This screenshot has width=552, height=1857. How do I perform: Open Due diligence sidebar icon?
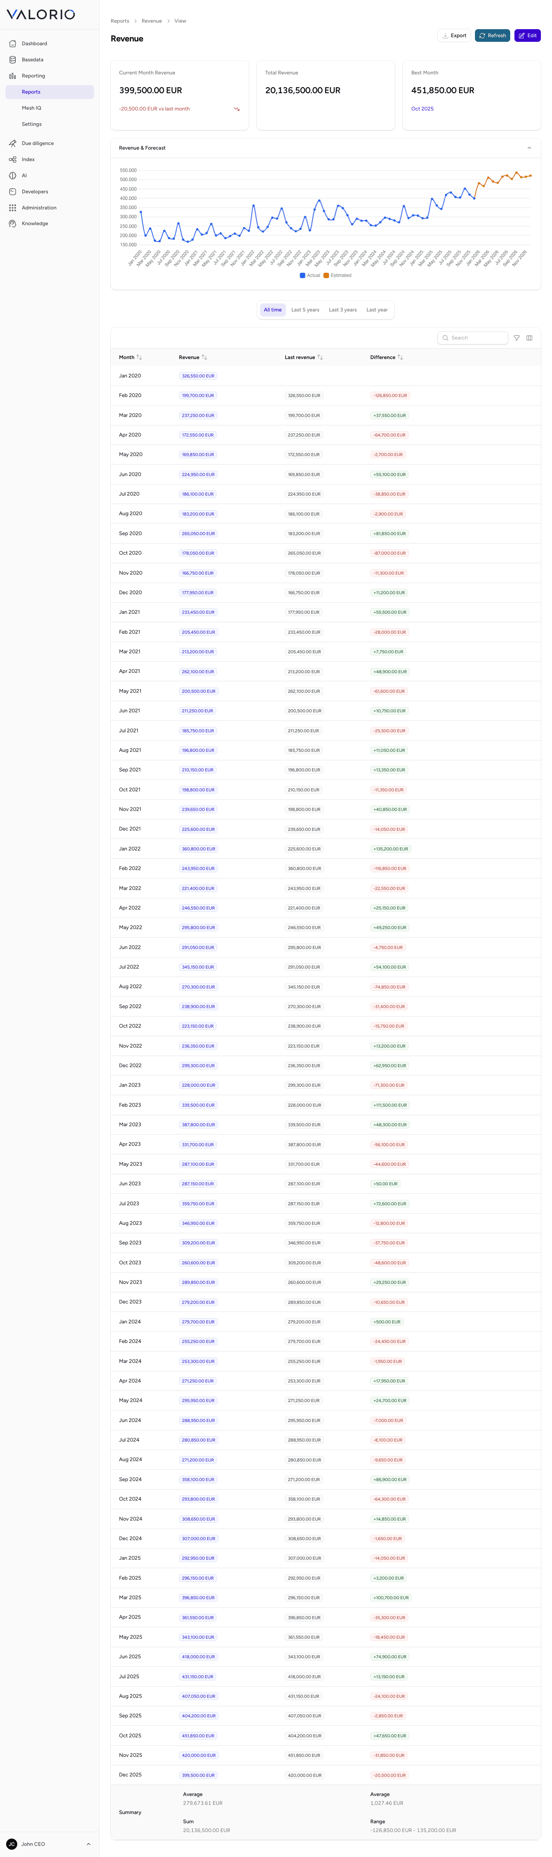tap(12, 143)
